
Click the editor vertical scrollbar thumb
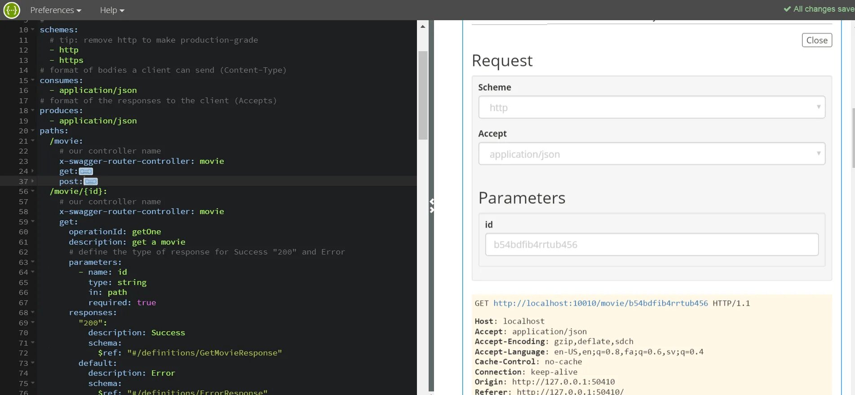point(423,94)
